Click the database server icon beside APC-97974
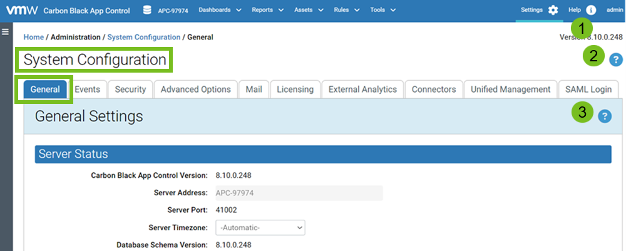This screenshot has width=626, height=251. click(x=147, y=11)
